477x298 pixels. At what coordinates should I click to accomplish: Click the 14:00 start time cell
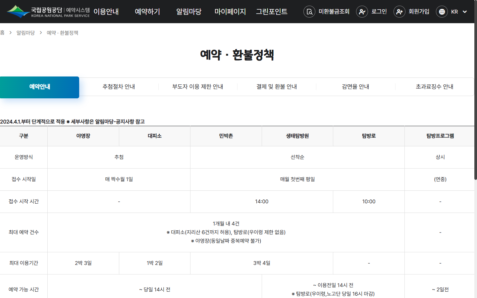[x=262, y=202]
